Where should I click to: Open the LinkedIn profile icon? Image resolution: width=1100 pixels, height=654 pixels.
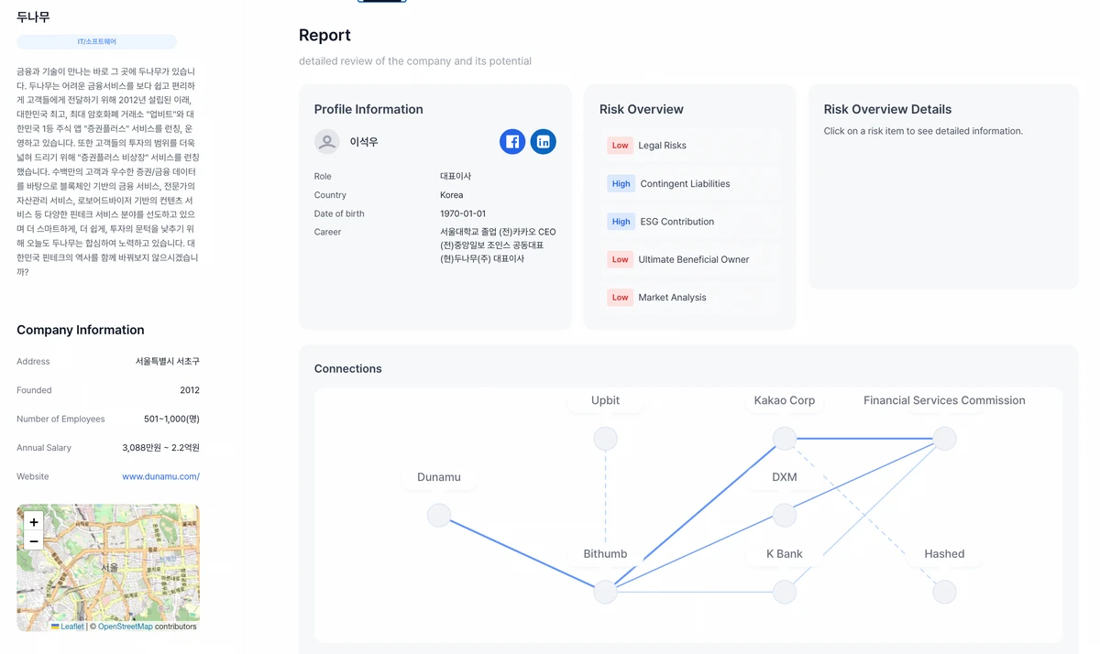tap(544, 142)
